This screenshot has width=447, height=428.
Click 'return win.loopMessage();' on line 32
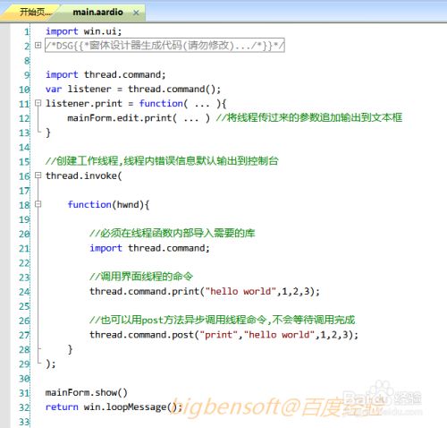coord(114,407)
